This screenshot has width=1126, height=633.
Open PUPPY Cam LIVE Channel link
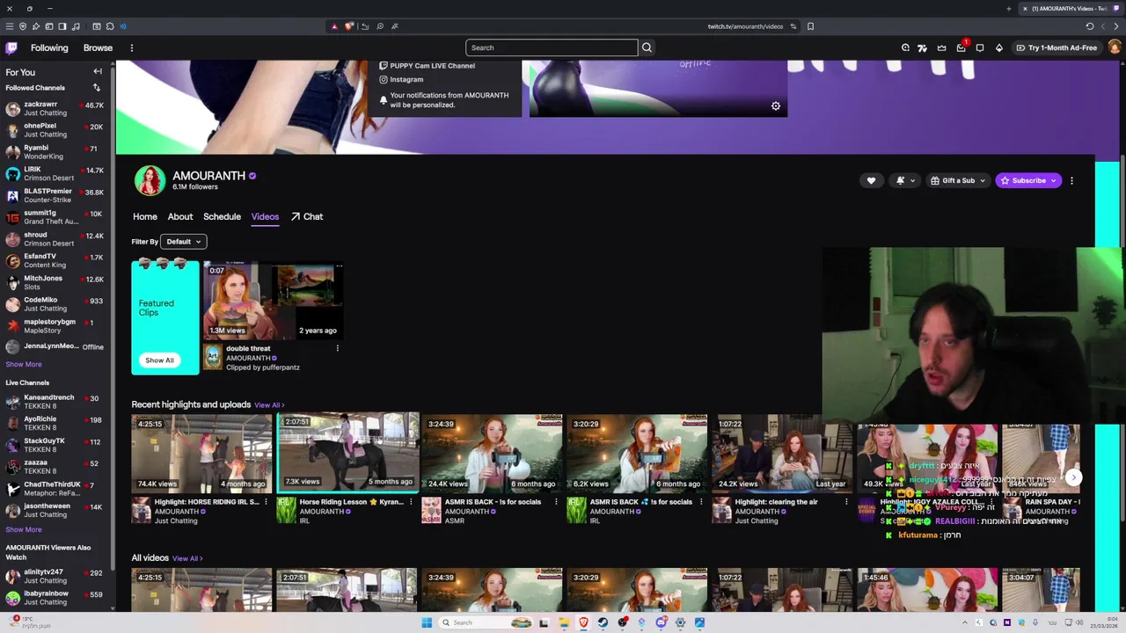pyautogui.click(x=427, y=66)
